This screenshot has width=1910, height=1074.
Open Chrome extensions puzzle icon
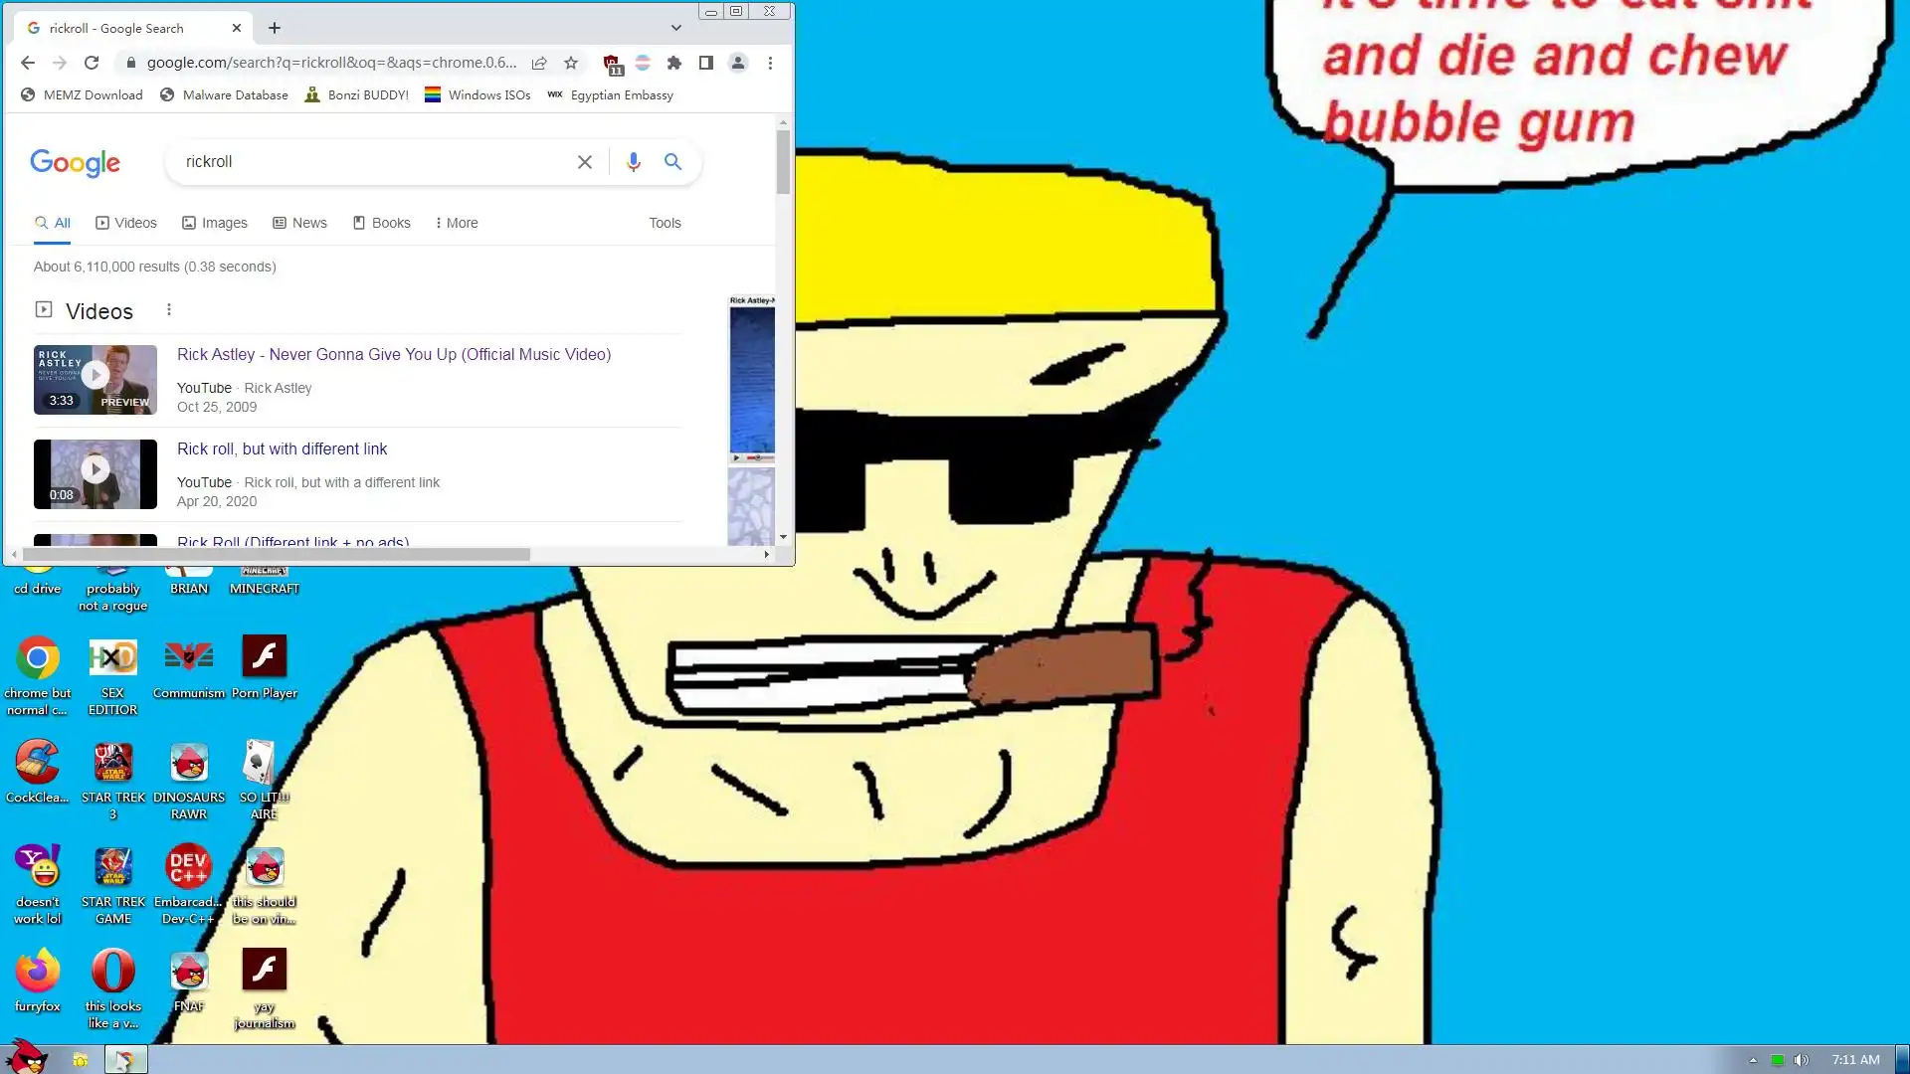674,63
